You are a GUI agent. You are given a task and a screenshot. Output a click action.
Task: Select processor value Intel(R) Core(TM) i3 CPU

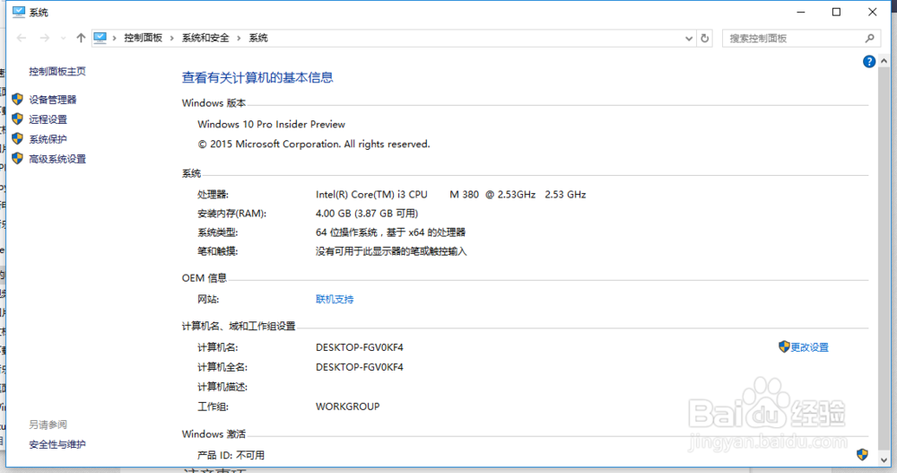371,195
